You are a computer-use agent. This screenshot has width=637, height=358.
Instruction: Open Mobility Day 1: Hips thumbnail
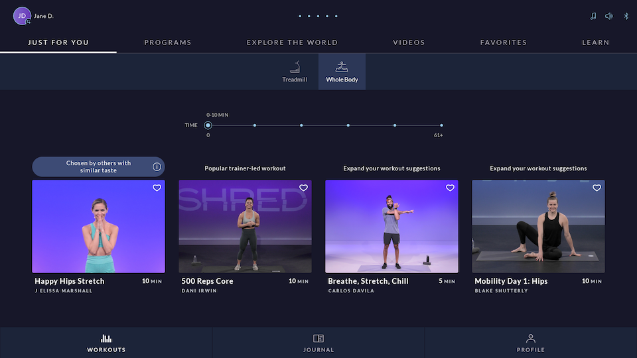pos(538,226)
